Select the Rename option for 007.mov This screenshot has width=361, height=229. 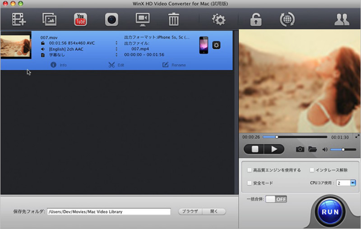(x=174, y=65)
